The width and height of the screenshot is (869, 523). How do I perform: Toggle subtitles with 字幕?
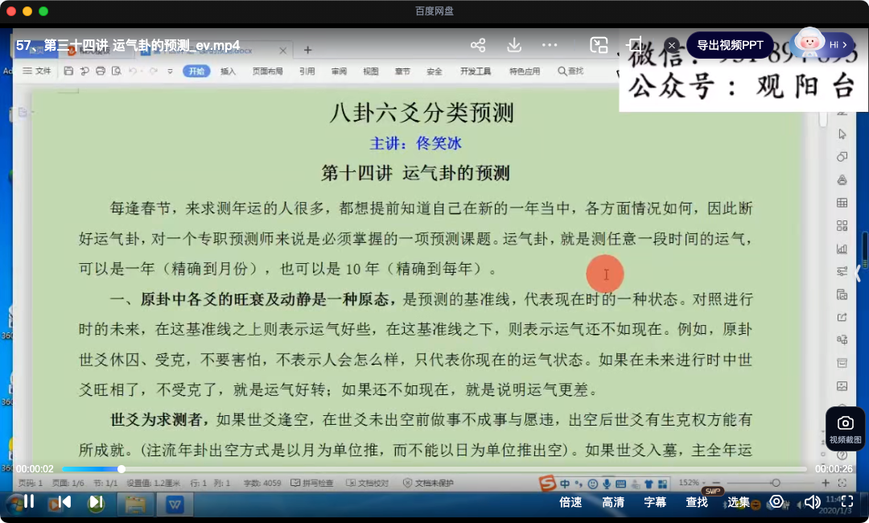pyautogui.click(x=655, y=502)
